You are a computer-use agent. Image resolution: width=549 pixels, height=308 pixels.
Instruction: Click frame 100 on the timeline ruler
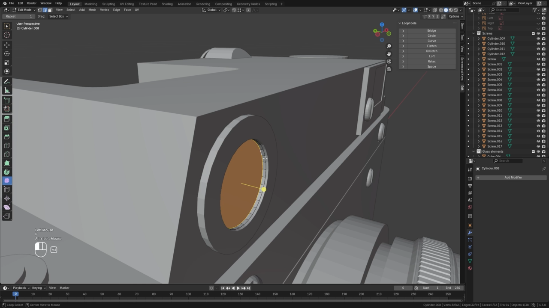[188, 294]
